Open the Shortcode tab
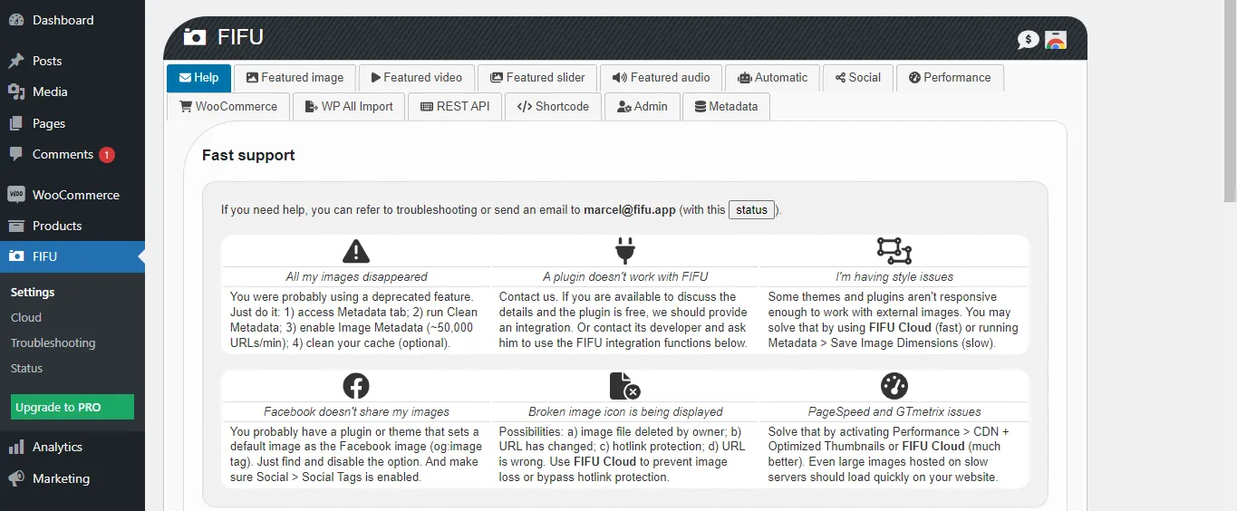1237x511 pixels. (x=553, y=107)
